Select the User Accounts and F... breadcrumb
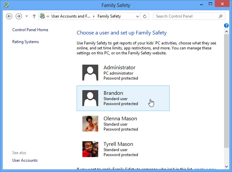Viewport: 232px width, 172px height. point(71,16)
